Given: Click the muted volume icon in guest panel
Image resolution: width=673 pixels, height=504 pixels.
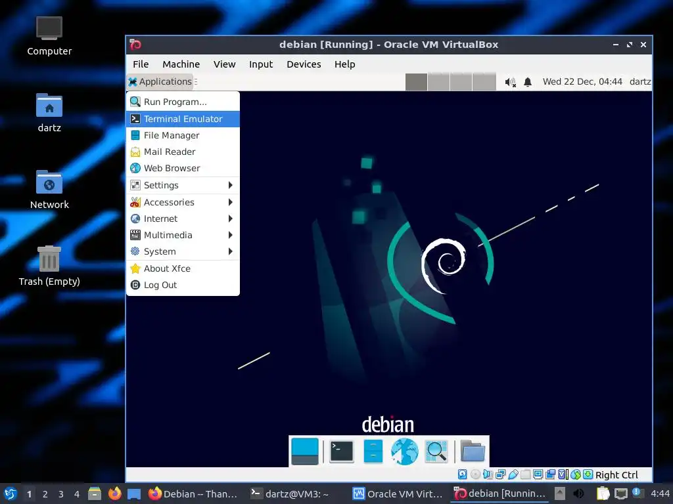Looking at the screenshot, I should tap(510, 82).
